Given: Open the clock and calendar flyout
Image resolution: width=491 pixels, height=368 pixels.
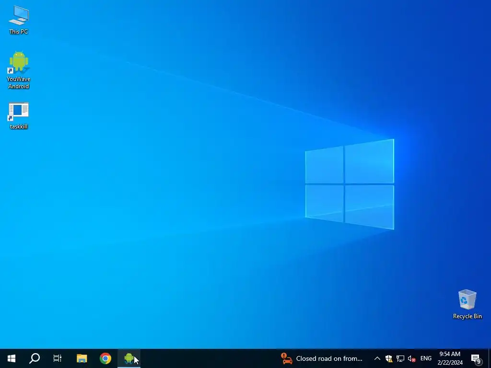Looking at the screenshot, I should (x=450, y=358).
